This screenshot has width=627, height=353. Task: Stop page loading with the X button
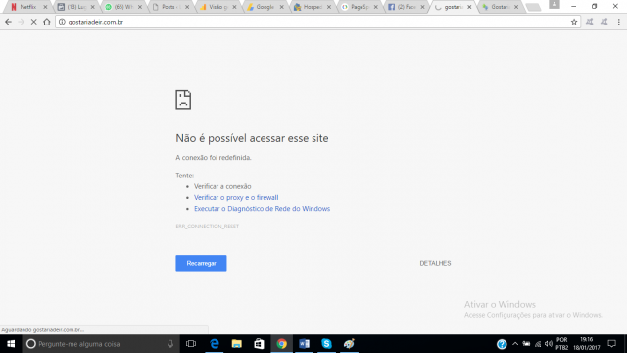tap(34, 22)
